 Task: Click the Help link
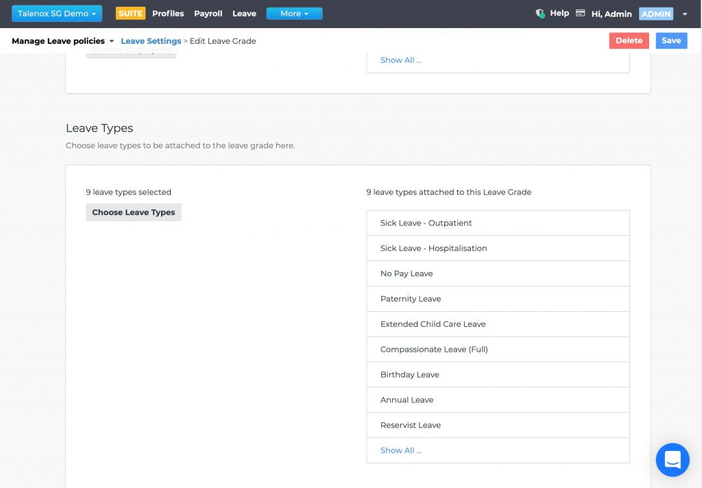point(559,13)
